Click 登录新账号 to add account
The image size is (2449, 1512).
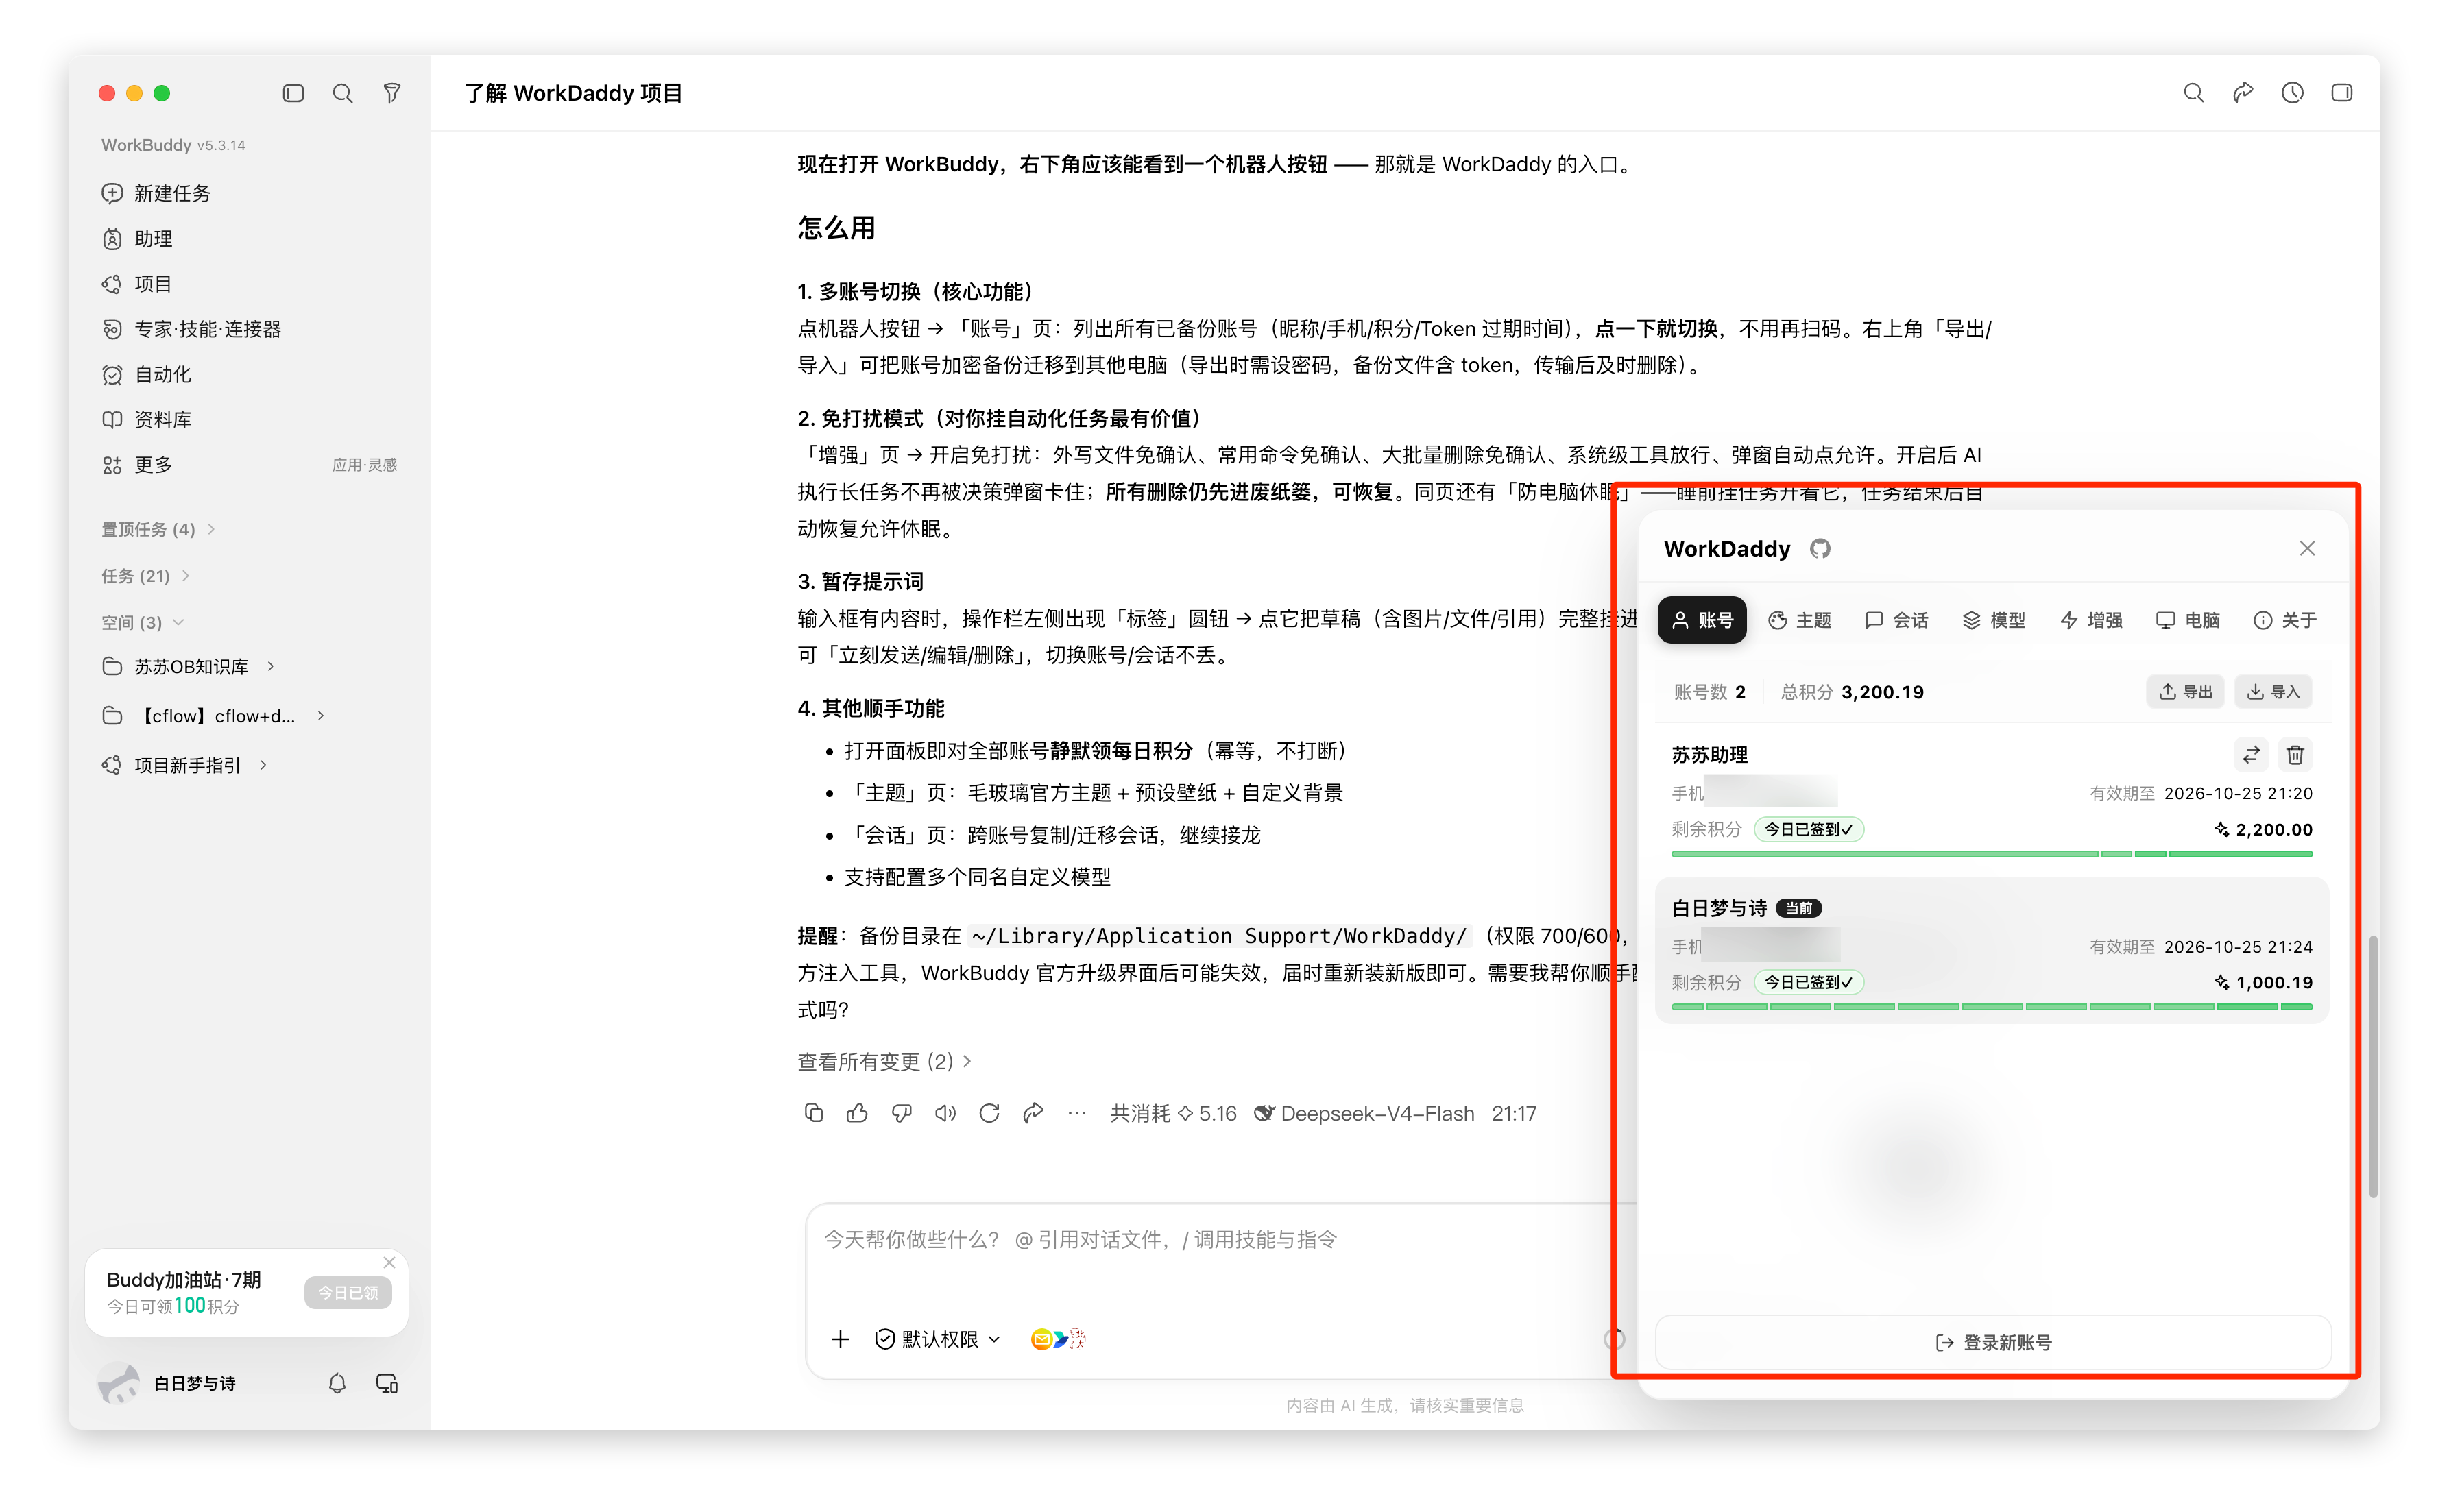1992,1342
